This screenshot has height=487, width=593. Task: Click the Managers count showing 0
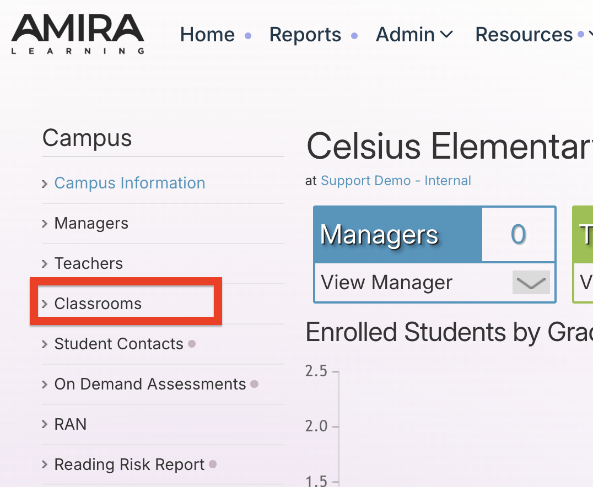click(x=517, y=234)
